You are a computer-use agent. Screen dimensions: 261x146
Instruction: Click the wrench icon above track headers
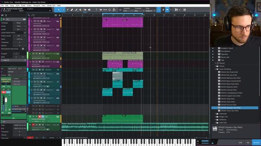pyautogui.click(x=29, y=15)
